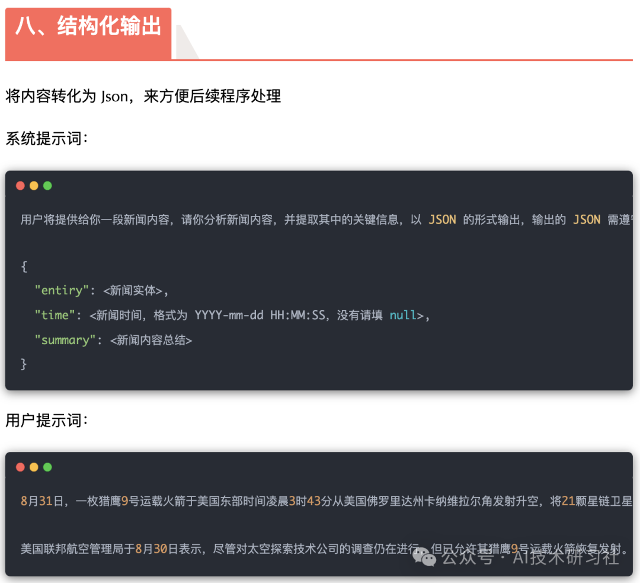Click the red dot in the system prompt code block
This screenshot has height=583, width=640.
[20, 186]
